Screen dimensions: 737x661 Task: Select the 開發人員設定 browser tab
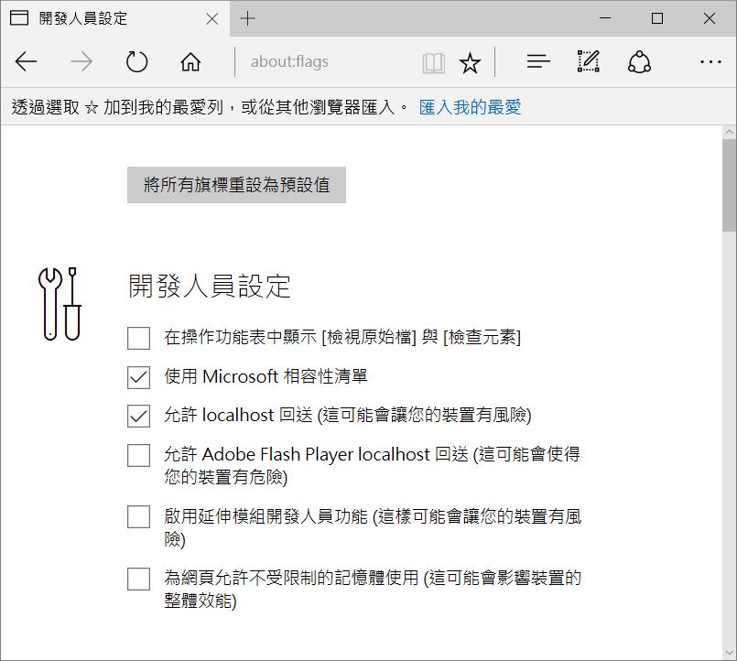[x=115, y=19]
